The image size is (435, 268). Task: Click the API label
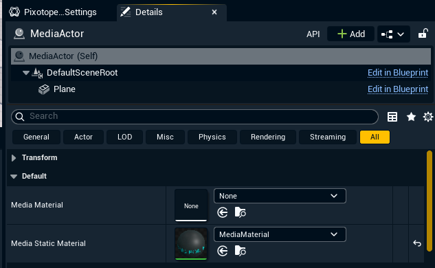[313, 34]
